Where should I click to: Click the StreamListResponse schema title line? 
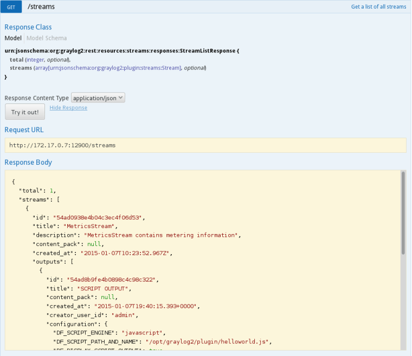pos(121,50)
